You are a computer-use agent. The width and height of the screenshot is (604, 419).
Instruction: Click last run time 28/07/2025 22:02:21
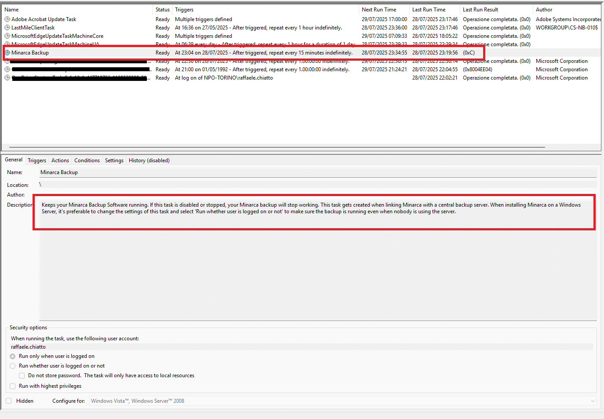coord(435,78)
